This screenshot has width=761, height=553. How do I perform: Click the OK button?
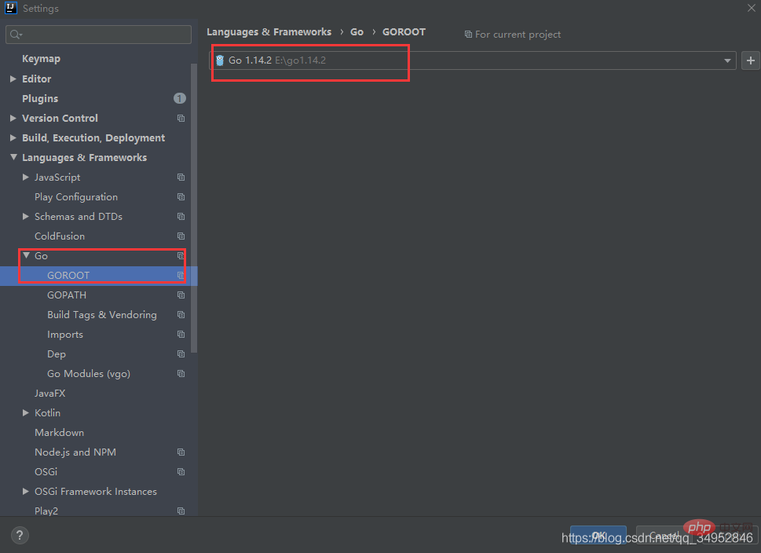pos(598,535)
